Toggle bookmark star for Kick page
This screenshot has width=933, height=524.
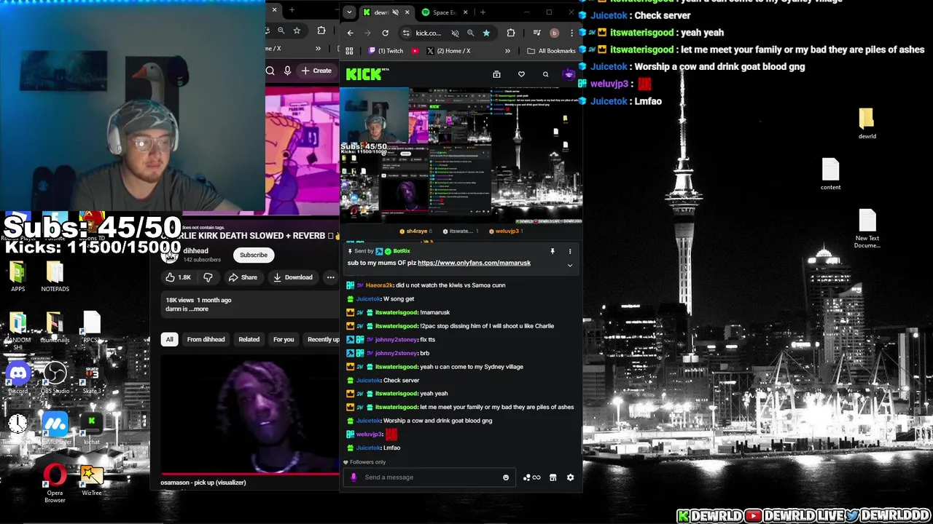(486, 33)
